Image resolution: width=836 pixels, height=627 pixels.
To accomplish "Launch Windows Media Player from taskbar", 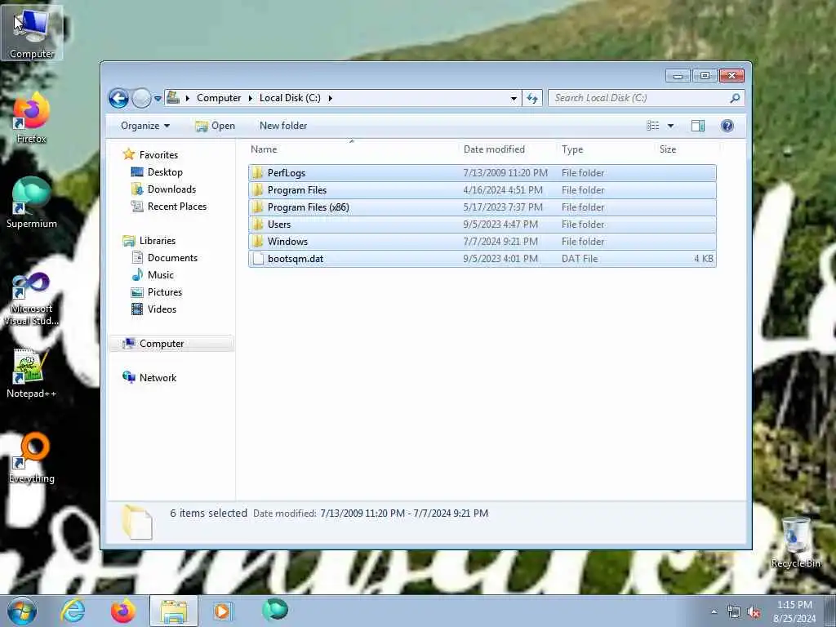I will point(224,611).
